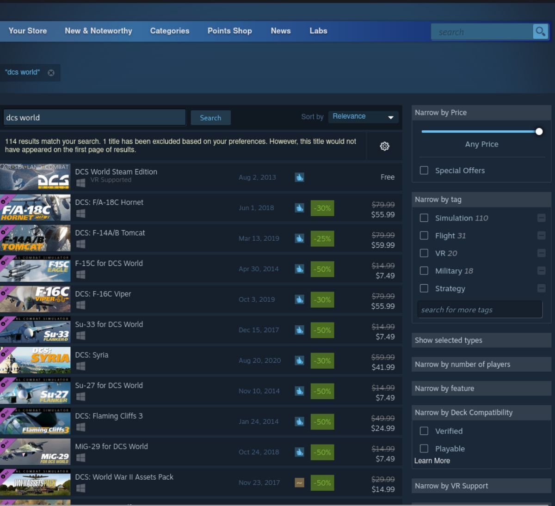Exclude the Strategy tag using minus icon
Viewport: 555px width, 506px height.
click(541, 288)
